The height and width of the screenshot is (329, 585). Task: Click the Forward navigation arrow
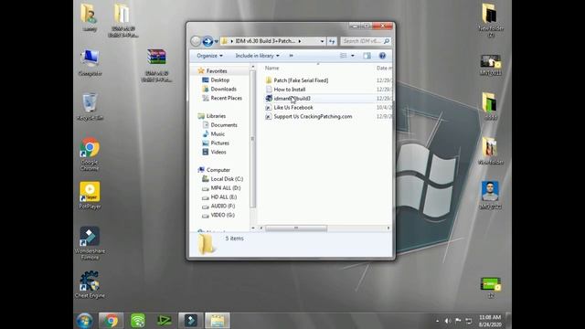pos(207,41)
